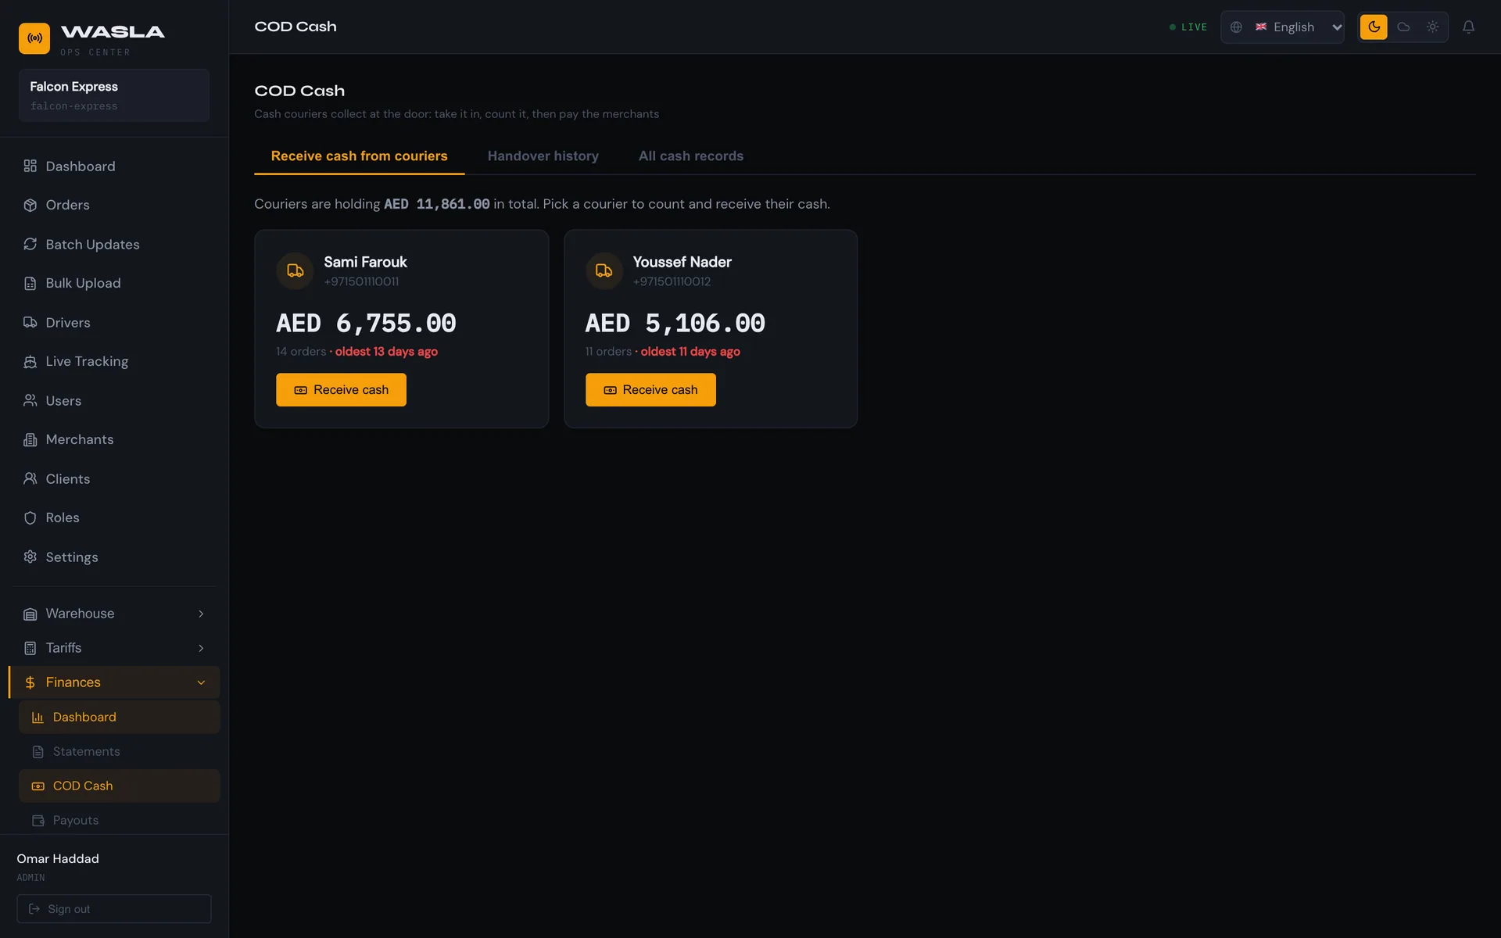The width and height of the screenshot is (1501, 938).
Task: Switch to cloud dim theme
Action: click(1403, 27)
